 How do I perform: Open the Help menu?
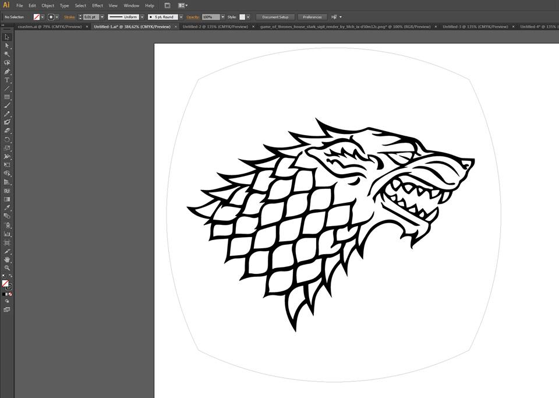pos(150,5)
